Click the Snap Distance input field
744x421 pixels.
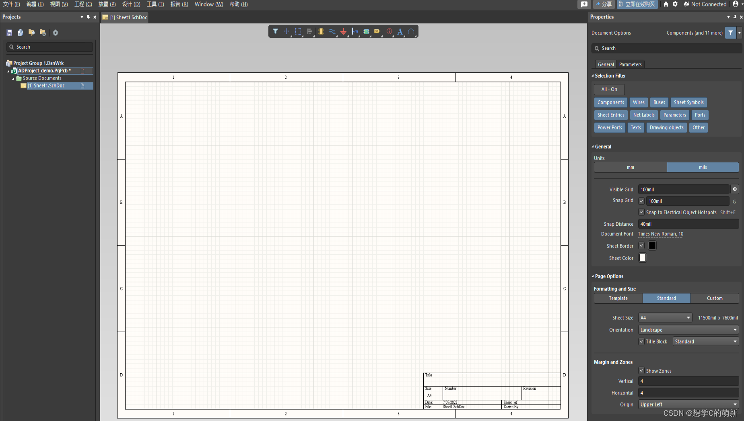tap(688, 224)
